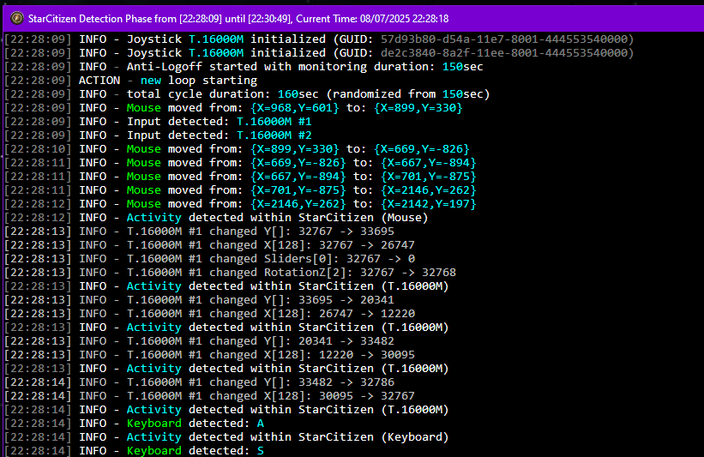Click the total cycle duration 160sec line
The height and width of the screenshot is (457, 704).
pyautogui.click(x=247, y=94)
